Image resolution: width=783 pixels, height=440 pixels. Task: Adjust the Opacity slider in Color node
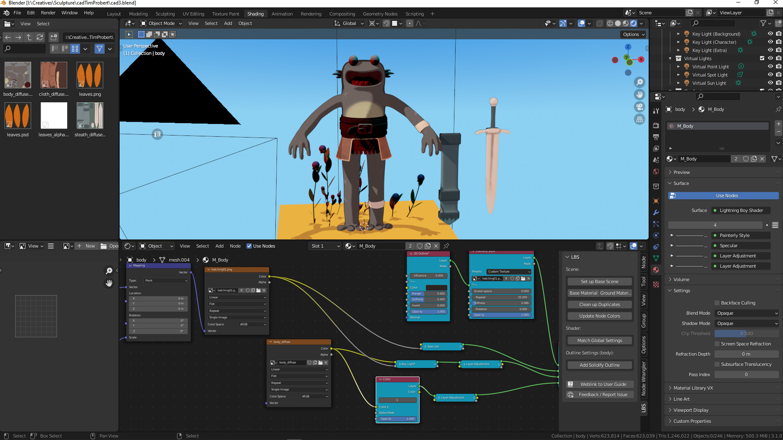[x=397, y=419]
